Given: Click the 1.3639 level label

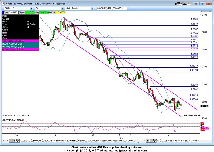Looking at the screenshot, I should pyautogui.click(x=194, y=24).
